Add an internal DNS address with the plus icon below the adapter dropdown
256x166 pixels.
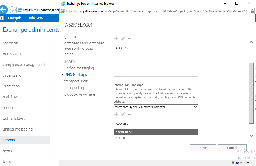[116, 114]
